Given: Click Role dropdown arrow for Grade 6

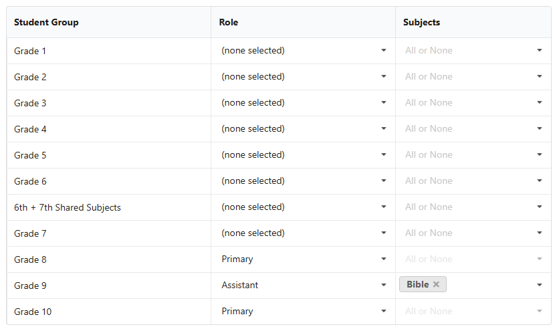Looking at the screenshot, I should (384, 181).
